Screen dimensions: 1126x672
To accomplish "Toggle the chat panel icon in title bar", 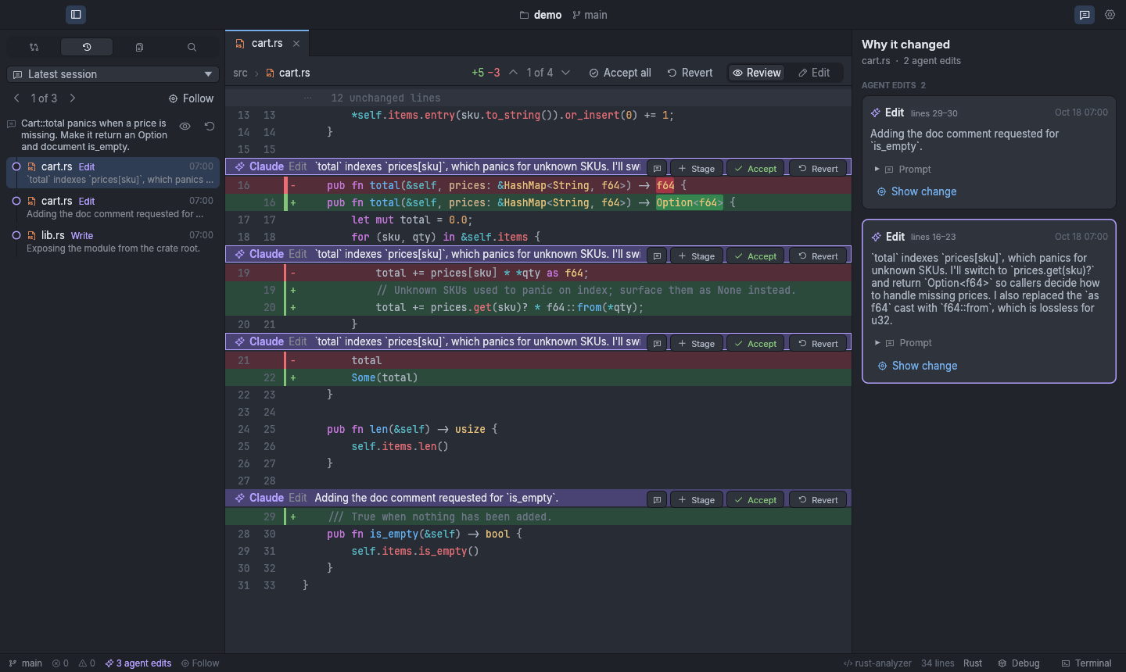I will pyautogui.click(x=1085, y=14).
